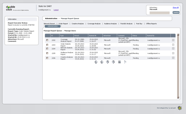Move selected report down one position
Viewport: 186px width, 114px height.
[x=108, y=62]
